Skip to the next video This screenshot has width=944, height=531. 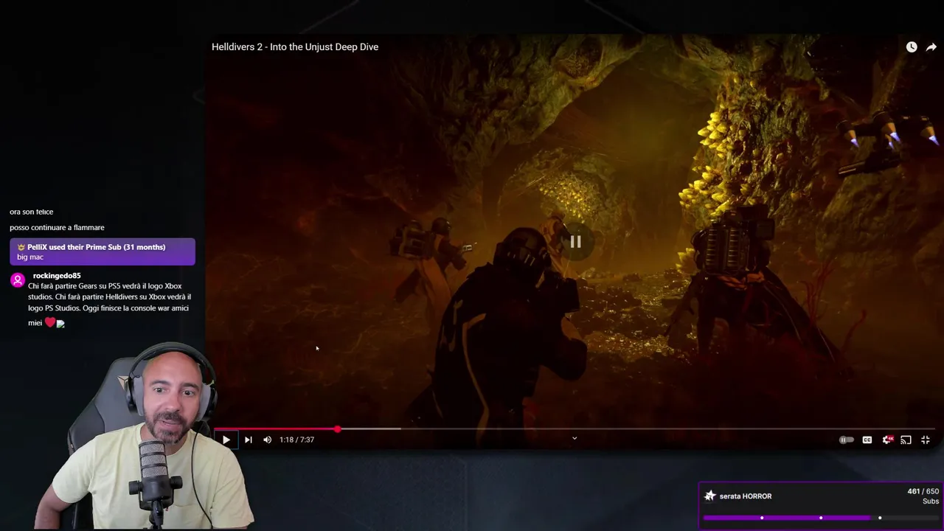(248, 440)
